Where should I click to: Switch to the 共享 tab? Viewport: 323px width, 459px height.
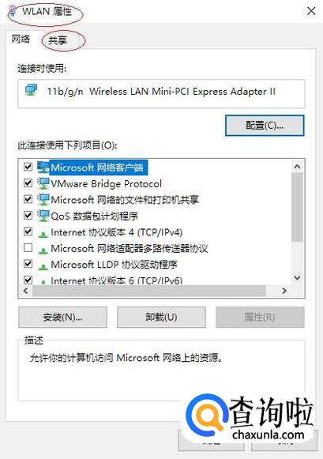click(x=58, y=40)
